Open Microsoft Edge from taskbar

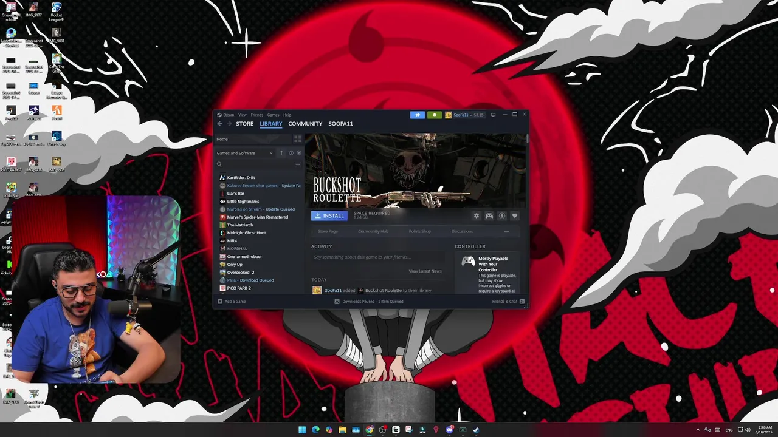[315, 430]
